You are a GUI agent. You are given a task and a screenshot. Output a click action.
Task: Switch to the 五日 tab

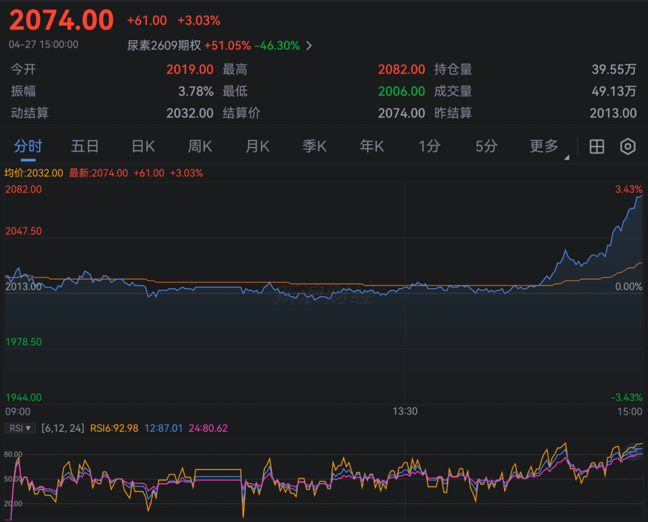[85, 146]
